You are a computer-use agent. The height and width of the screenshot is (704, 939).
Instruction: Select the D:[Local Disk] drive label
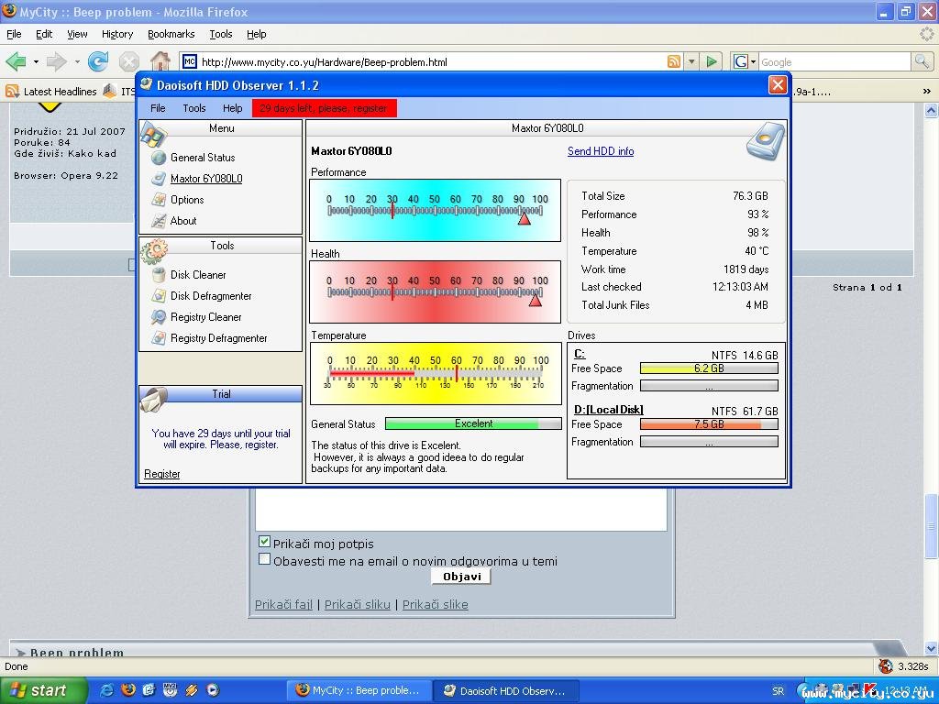[609, 410]
